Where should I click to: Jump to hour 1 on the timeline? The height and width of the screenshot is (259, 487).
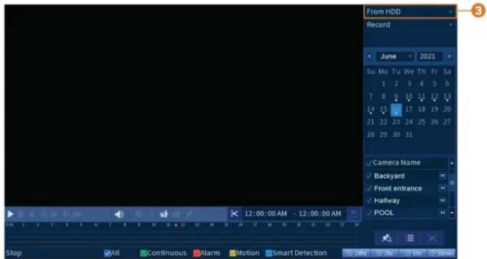(23, 224)
